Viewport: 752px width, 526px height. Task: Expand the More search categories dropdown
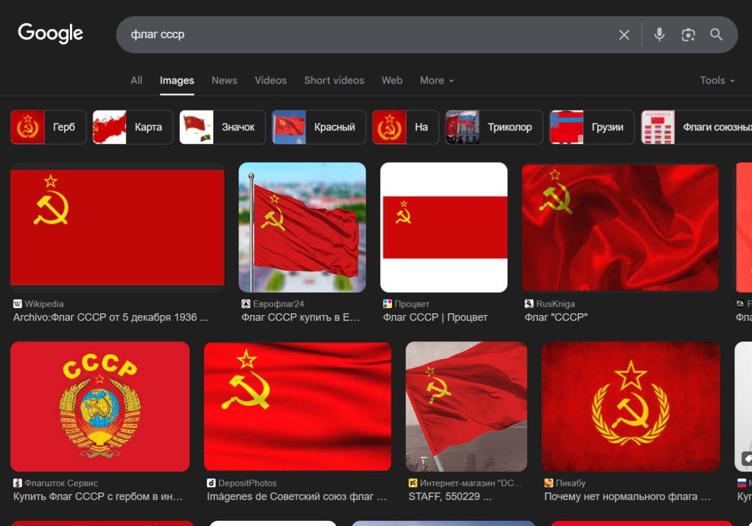coord(437,81)
